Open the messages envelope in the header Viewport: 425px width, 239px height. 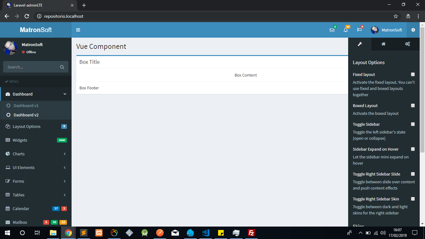(x=332, y=30)
